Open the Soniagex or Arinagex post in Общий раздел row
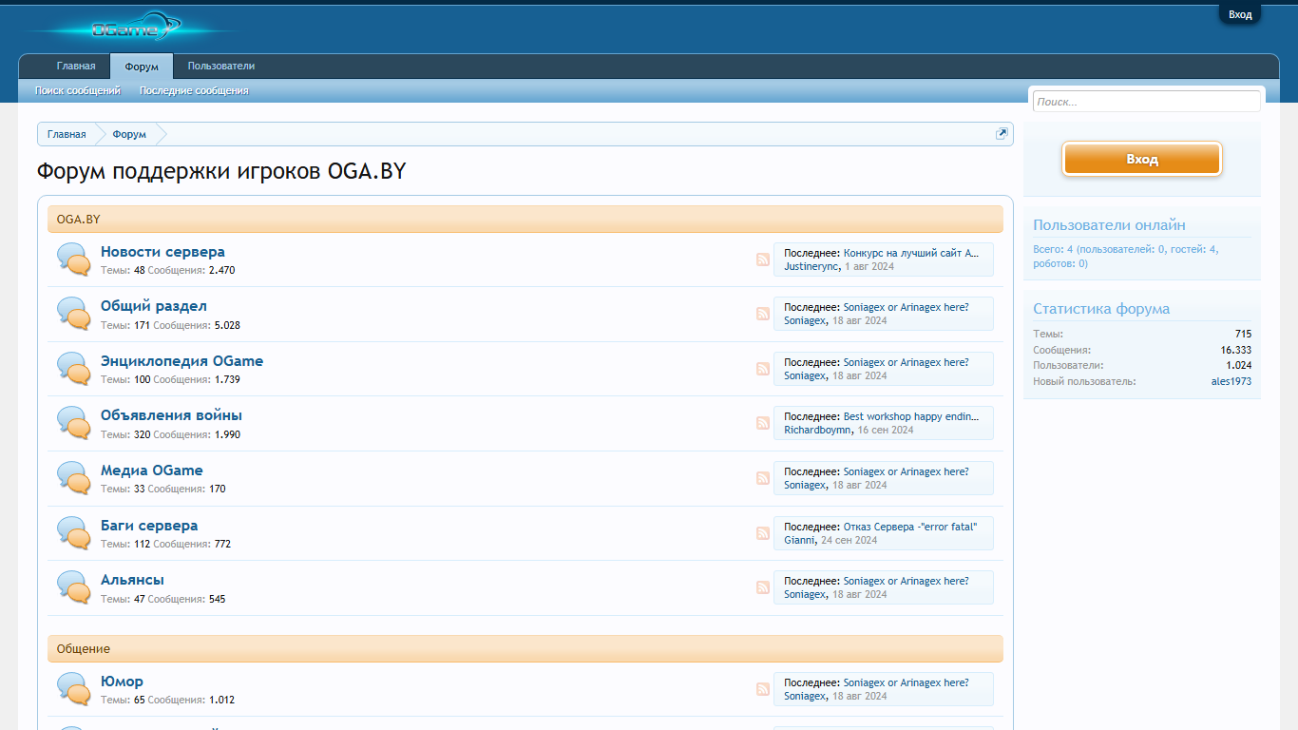The height and width of the screenshot is (730, 1298). pos(907,307)
